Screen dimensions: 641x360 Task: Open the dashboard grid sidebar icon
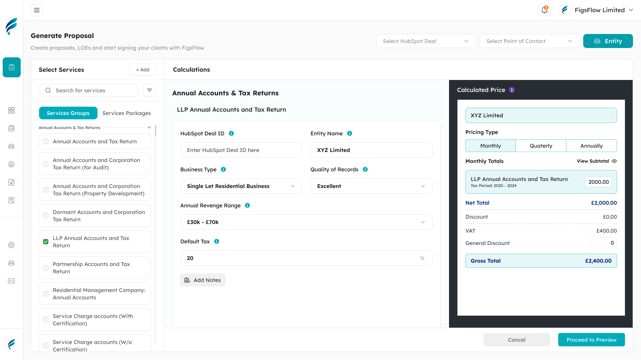pos(11,110)
